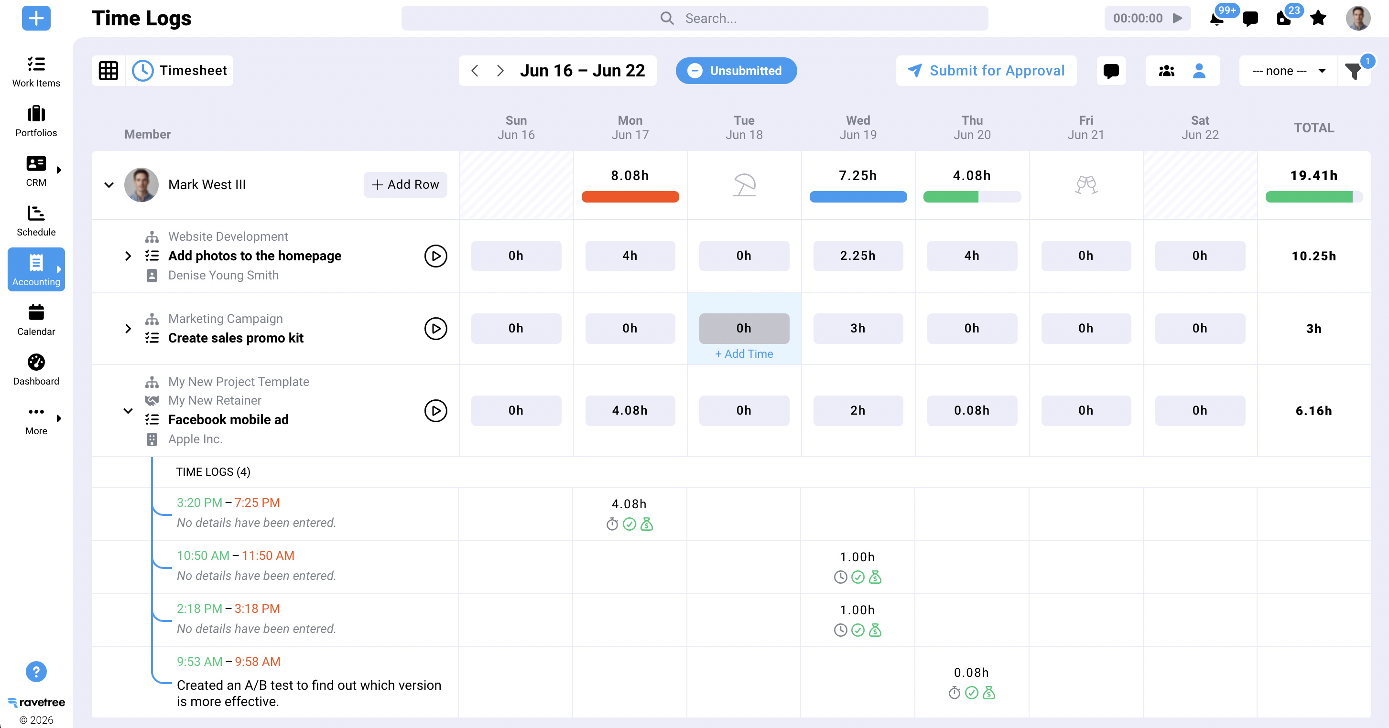1389x728 pixels.
Task: Collapse the Mark West III member row
Action: click(109, 185)
